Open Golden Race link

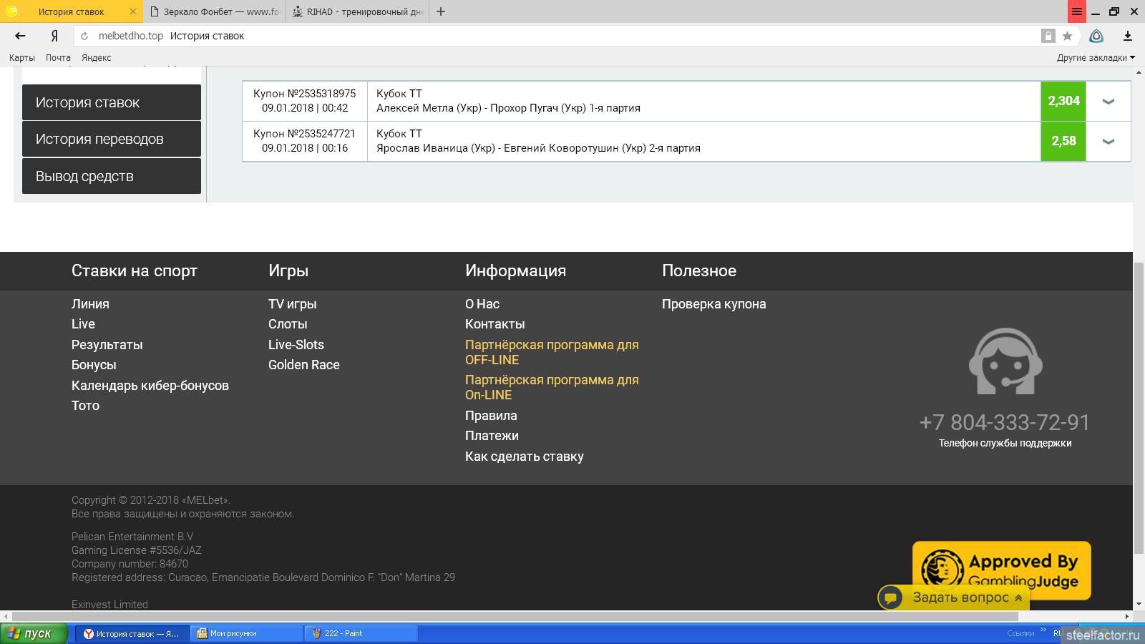pyautogui.click(x=304, y=364)
